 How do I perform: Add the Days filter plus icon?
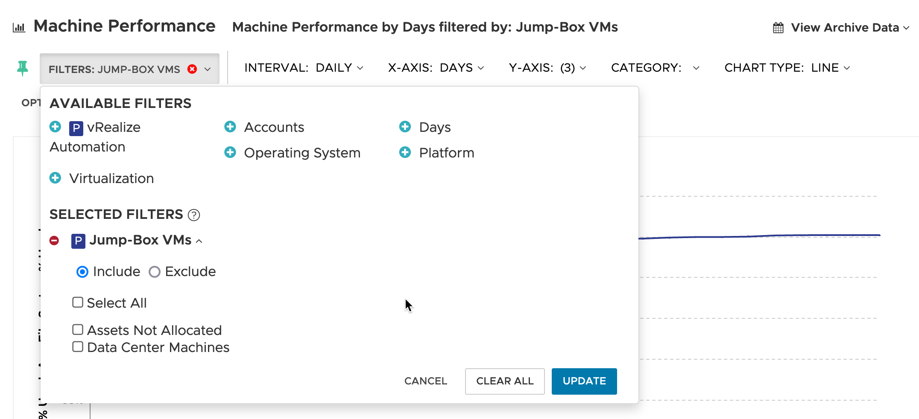click(x=405, y=127)
